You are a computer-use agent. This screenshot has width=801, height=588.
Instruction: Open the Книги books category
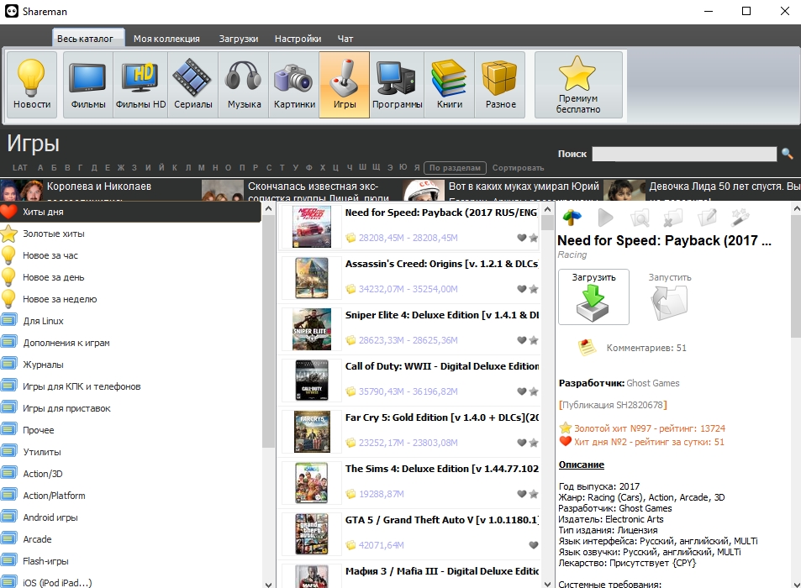(449, 85)
